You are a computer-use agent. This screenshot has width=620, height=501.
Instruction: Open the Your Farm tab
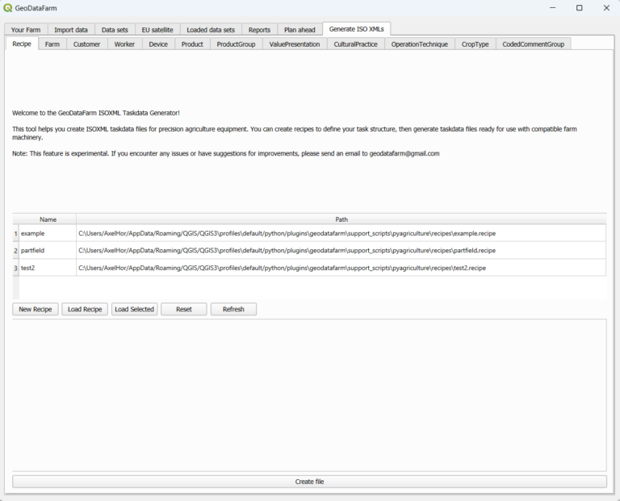pyautogui.click(x=26, y=30)
